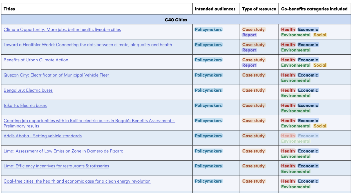Click the Titles column header
The width and height of the screenshot is (353, 193).
pos(9,9)
